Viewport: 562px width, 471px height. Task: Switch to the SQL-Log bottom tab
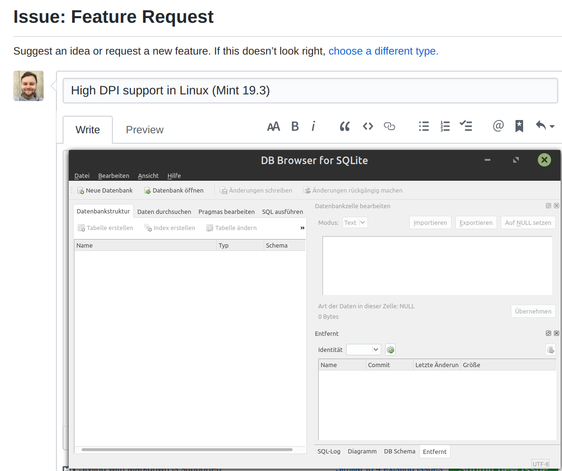329,452
